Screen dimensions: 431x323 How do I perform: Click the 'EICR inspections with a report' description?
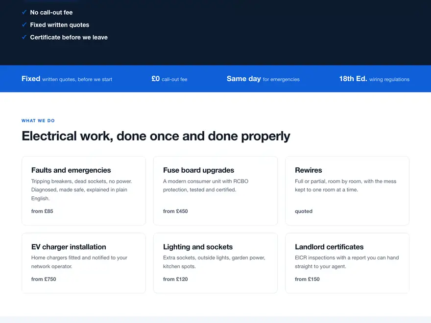[347, 262]
